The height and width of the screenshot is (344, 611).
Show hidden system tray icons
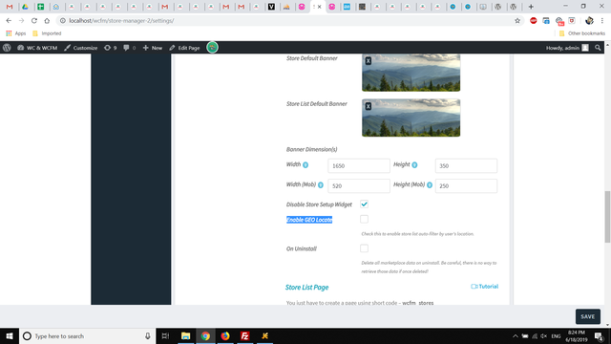point(516,335)
